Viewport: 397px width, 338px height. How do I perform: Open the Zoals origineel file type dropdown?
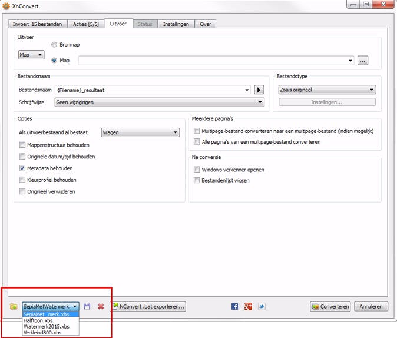tap(327, 90)
